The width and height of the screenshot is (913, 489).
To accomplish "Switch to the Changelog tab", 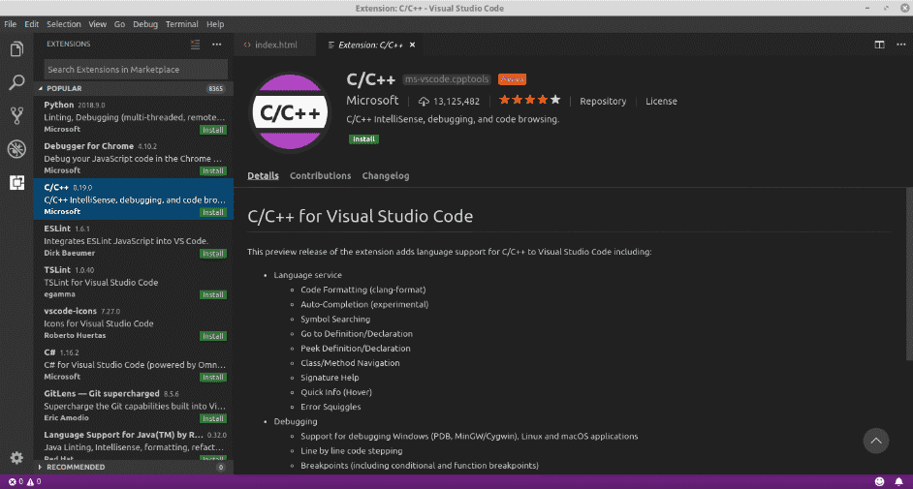I will [385, 176].
